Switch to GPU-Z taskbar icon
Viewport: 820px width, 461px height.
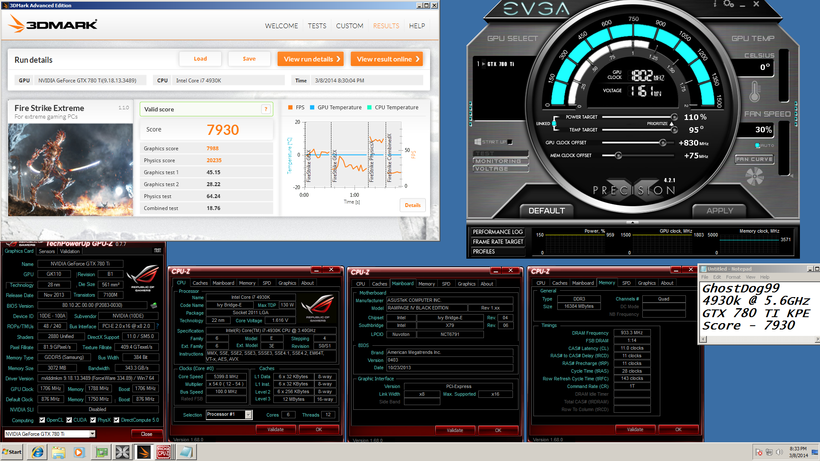click(101, 452)
